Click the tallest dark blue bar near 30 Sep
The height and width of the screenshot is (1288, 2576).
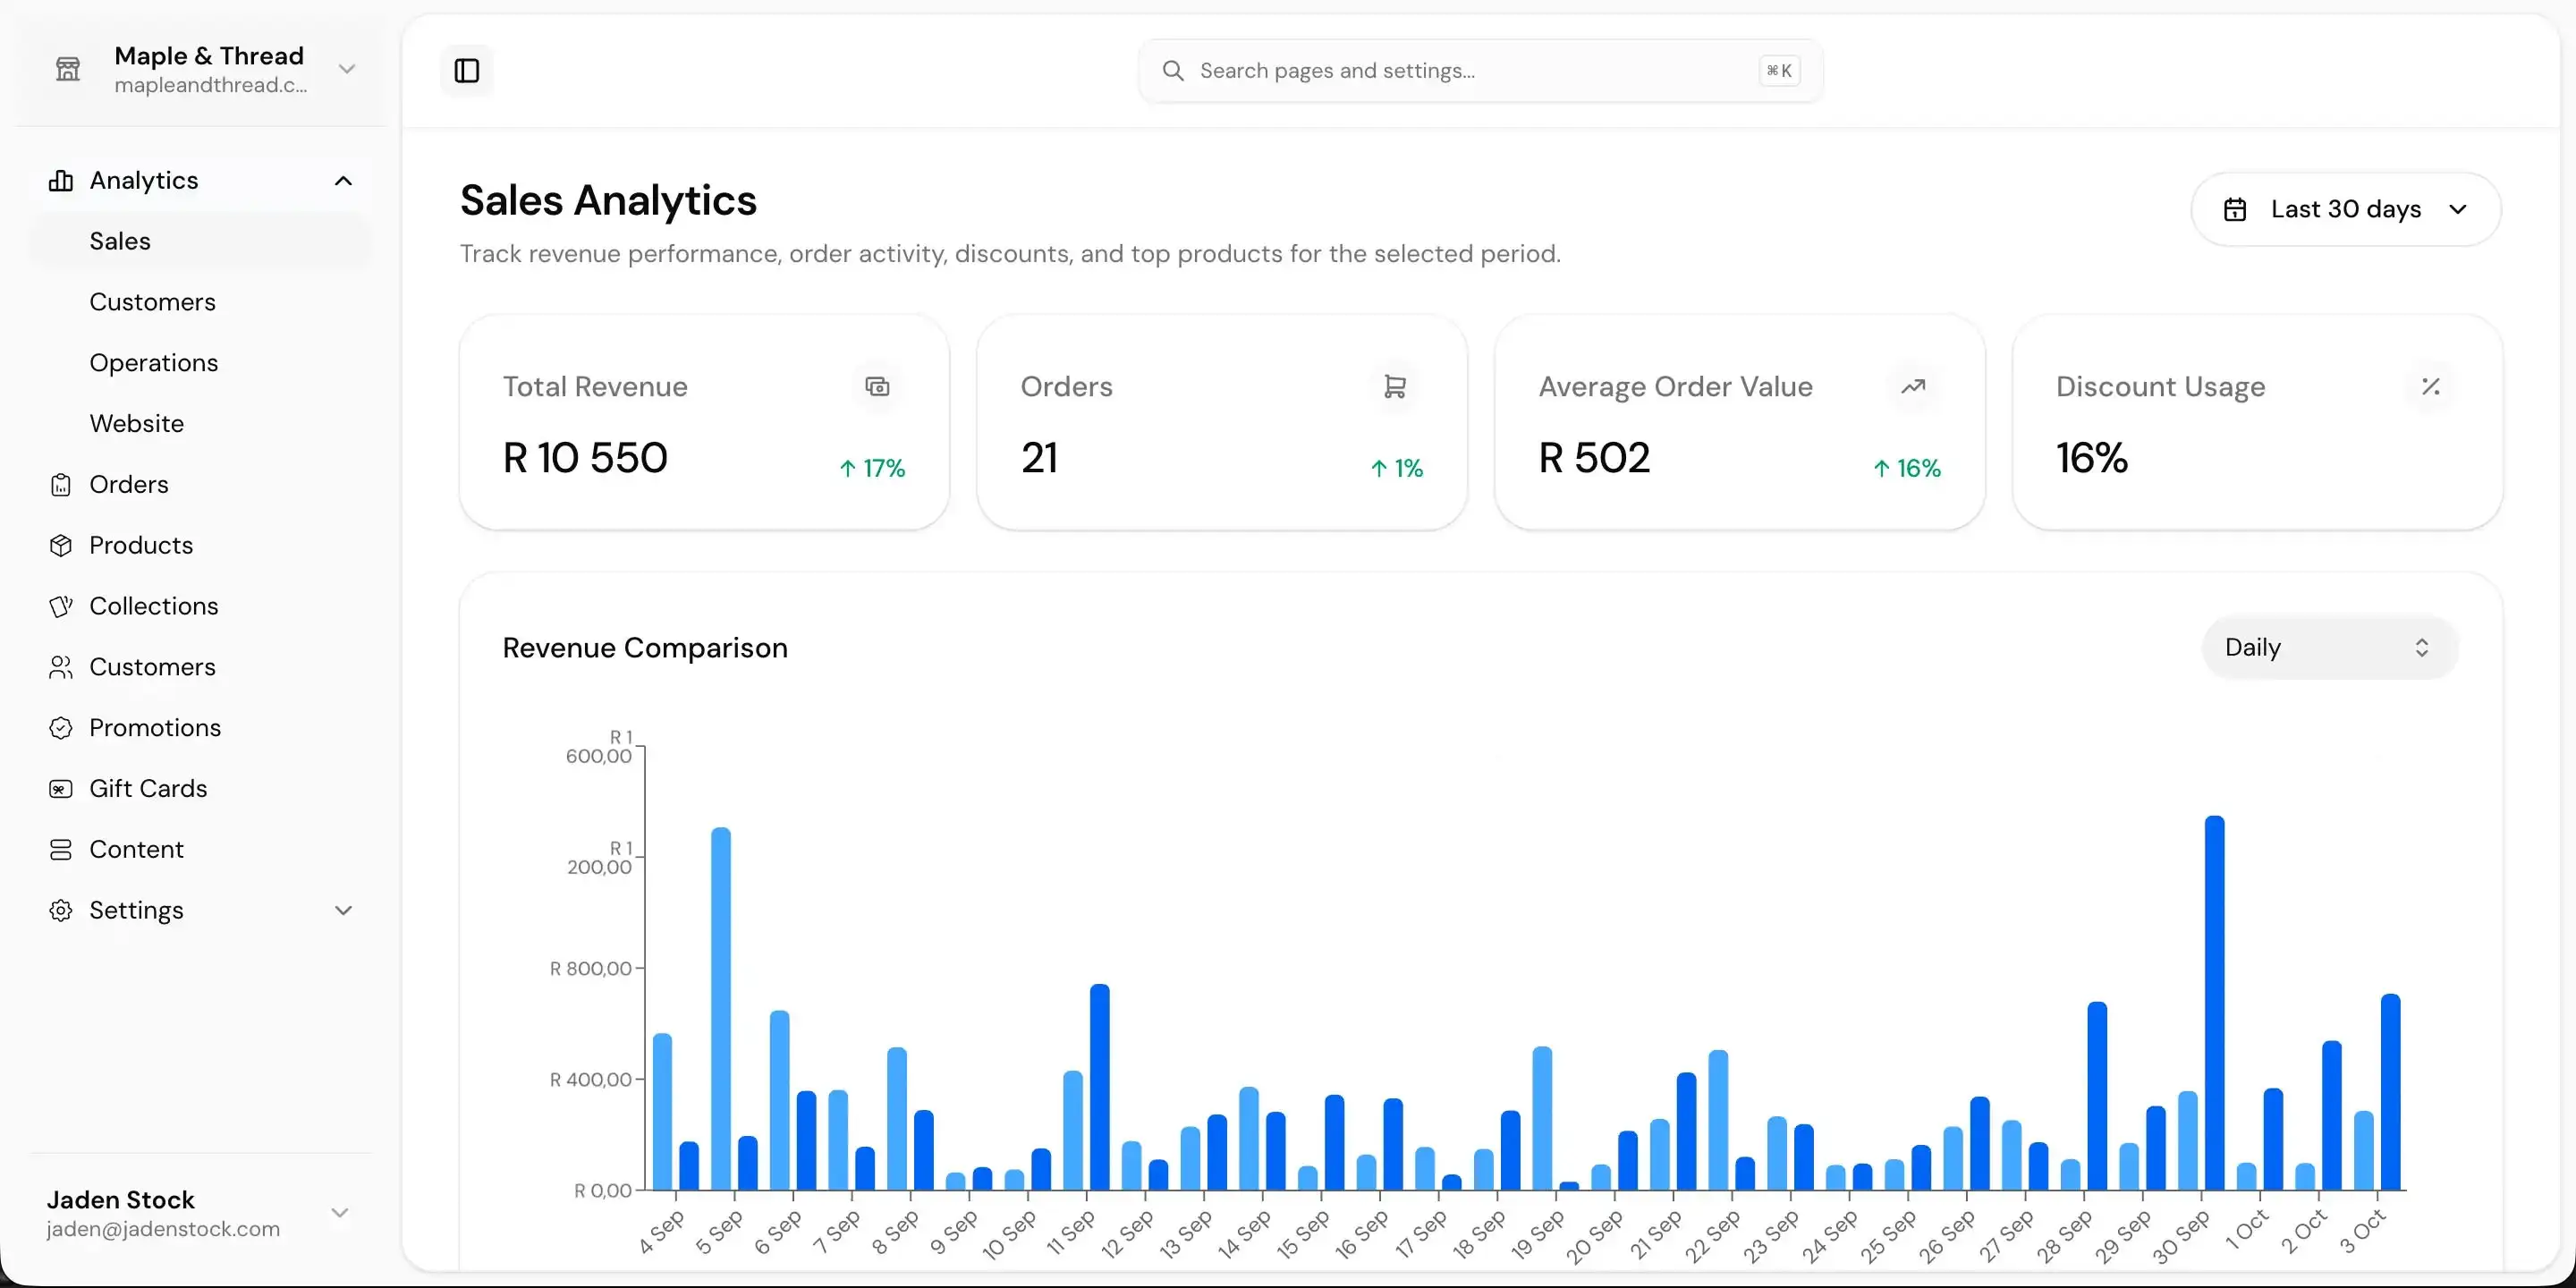pos(2214,1003)
